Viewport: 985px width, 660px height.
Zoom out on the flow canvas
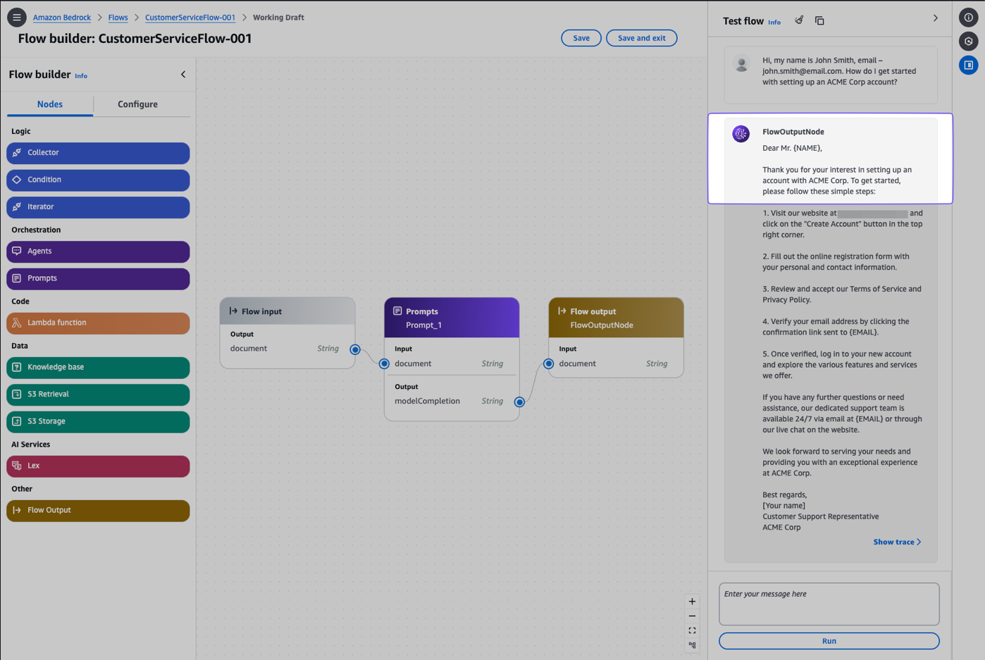(692, 616)
